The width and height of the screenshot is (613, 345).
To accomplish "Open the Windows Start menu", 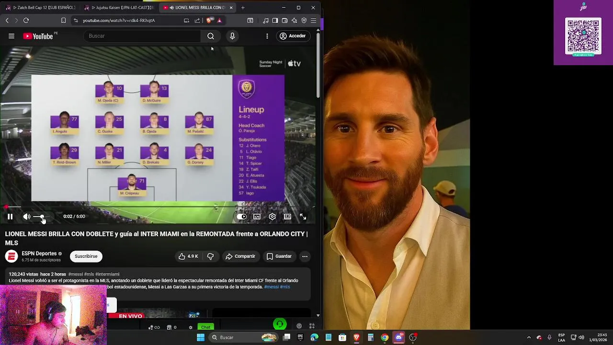I will [x=201, y=337].
